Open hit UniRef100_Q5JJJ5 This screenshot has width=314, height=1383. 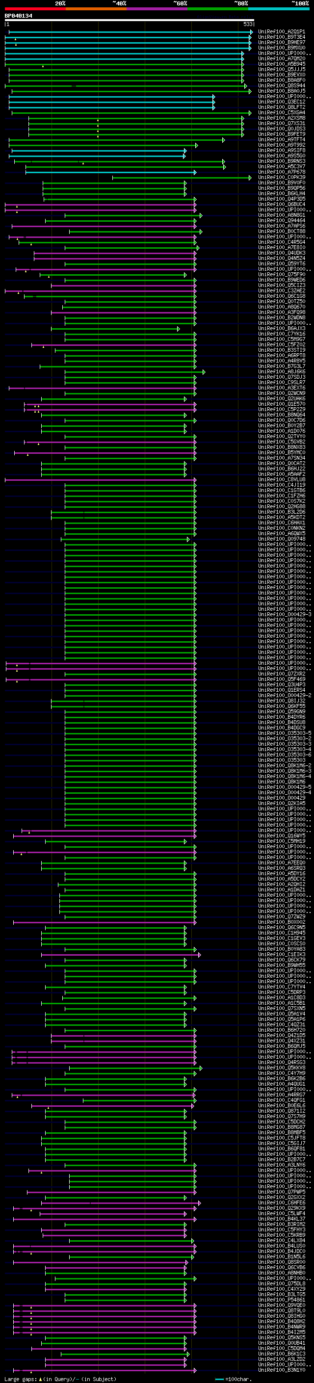coord(282,69)
